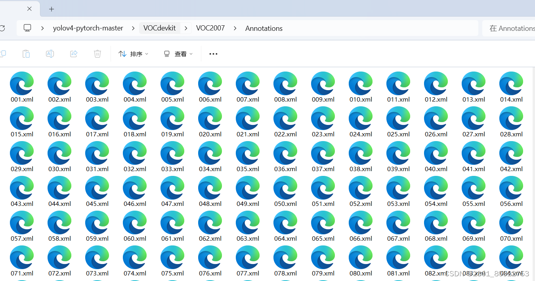Select file 024.xml icon

(361, 118)
